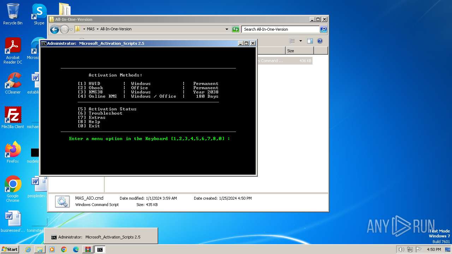Click the [5] Activation Status line

pyautogui.click(x=107, y=109)
